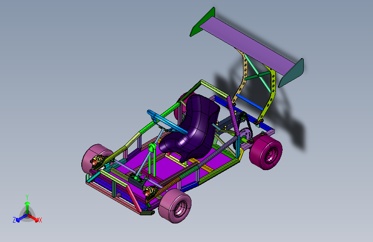Click the blue Z axis on the orientation triad
The height and width of the screenshot is (242, 373).
pos(21,218)
